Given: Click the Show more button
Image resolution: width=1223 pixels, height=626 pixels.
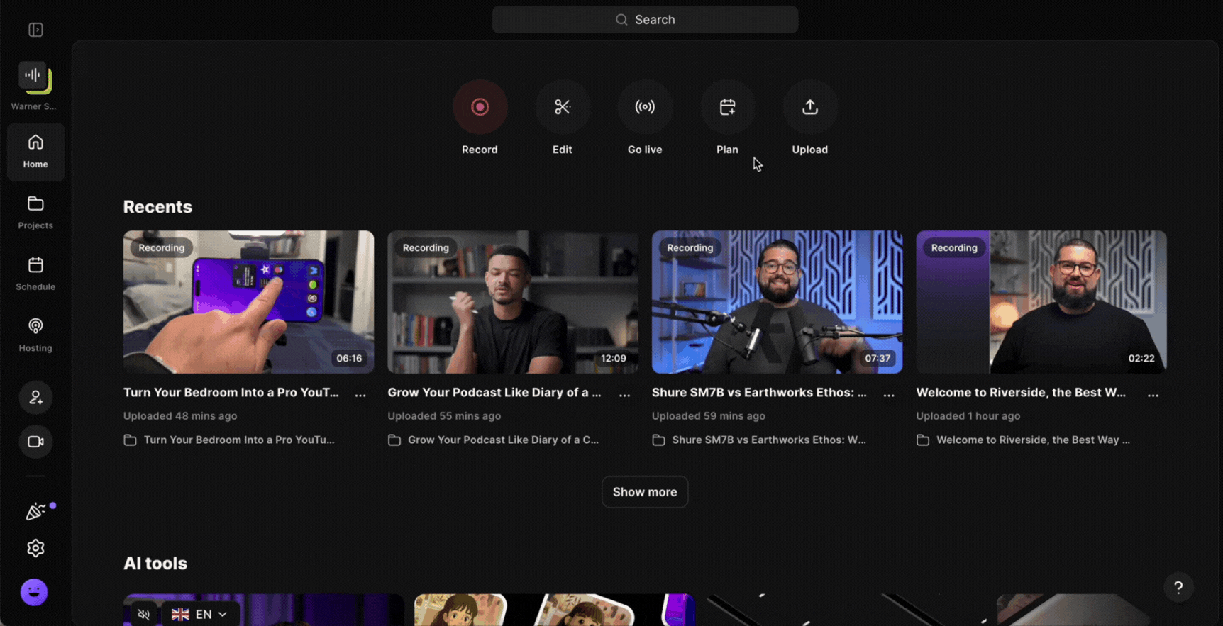Looking at the screenshot, I should tap(644, 492).
